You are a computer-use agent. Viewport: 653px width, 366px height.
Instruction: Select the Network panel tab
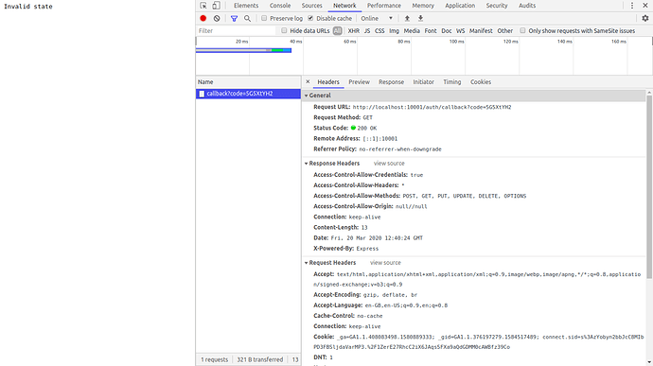(344, 6)
